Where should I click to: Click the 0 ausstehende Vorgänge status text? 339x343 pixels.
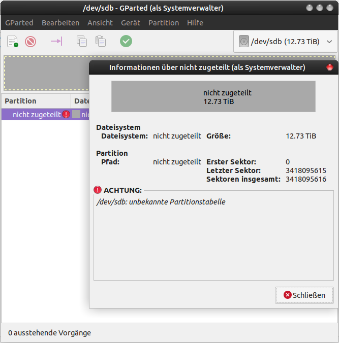[x=49, y=333]
